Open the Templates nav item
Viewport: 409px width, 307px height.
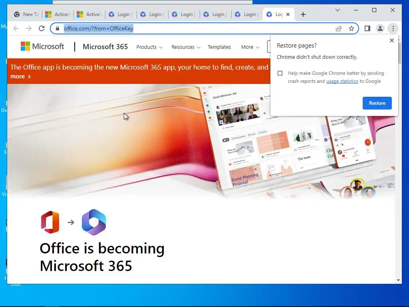pyautogui.click(x=219, y=47)
